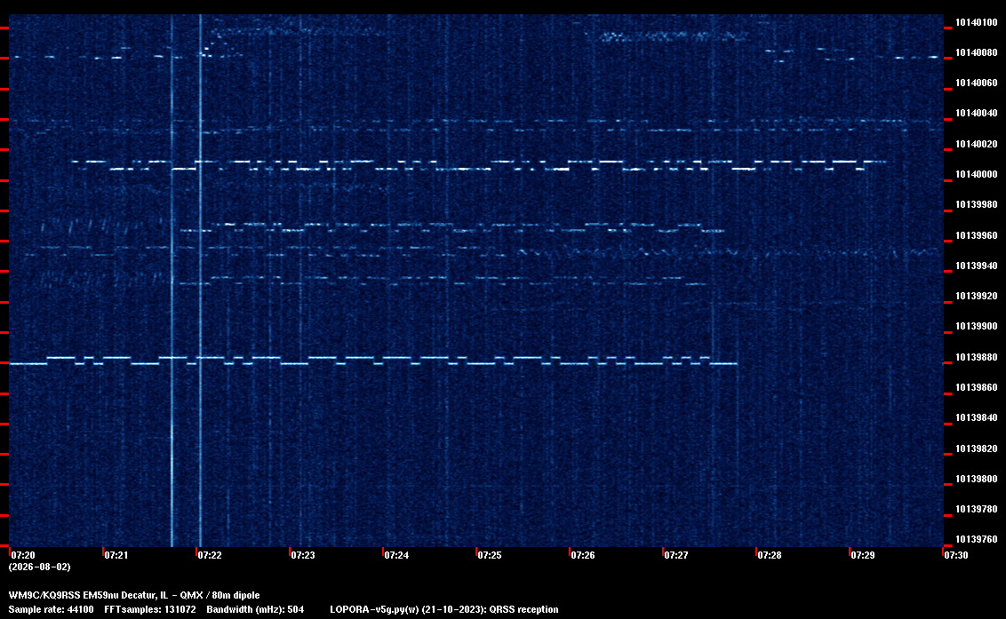Click the 07:30 end time label
This screenshot has height=619, width=1006.
pyautogui.click(x=956, y=555)
